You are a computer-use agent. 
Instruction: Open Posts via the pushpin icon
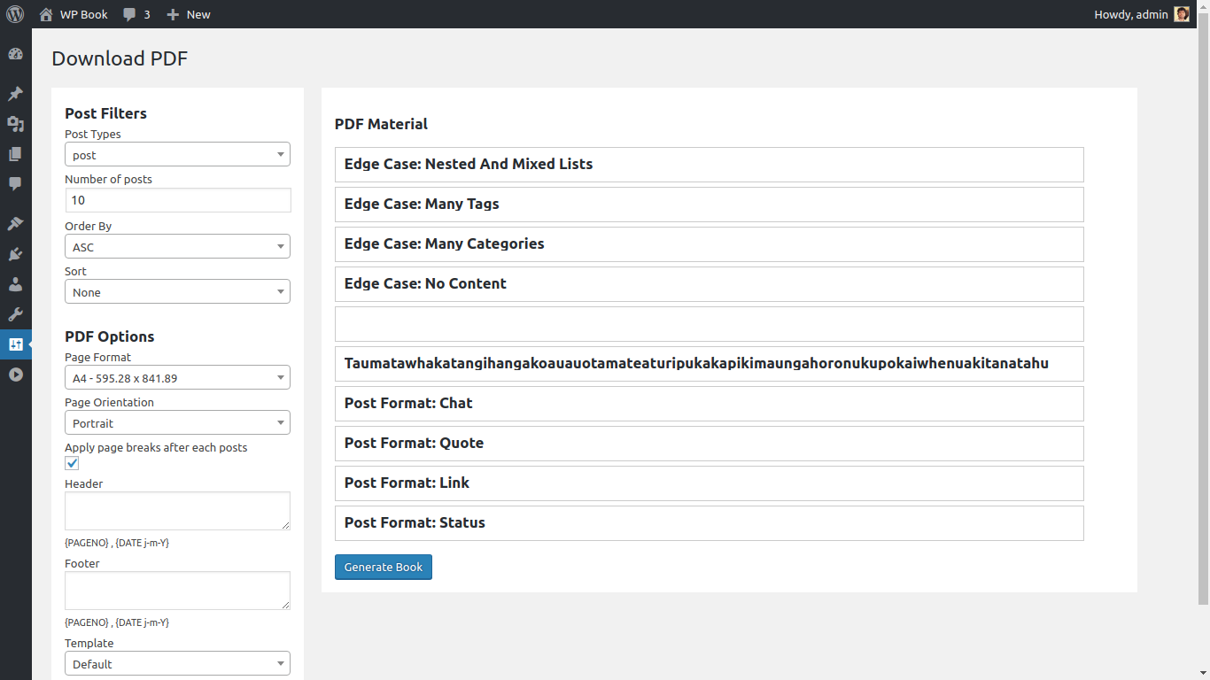coord(15,94)
